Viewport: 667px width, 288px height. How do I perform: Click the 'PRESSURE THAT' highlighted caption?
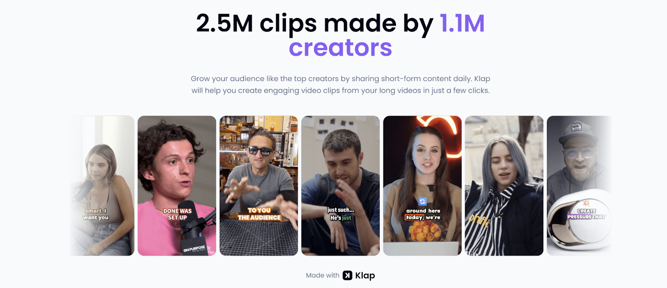click(x=586, y=217)
